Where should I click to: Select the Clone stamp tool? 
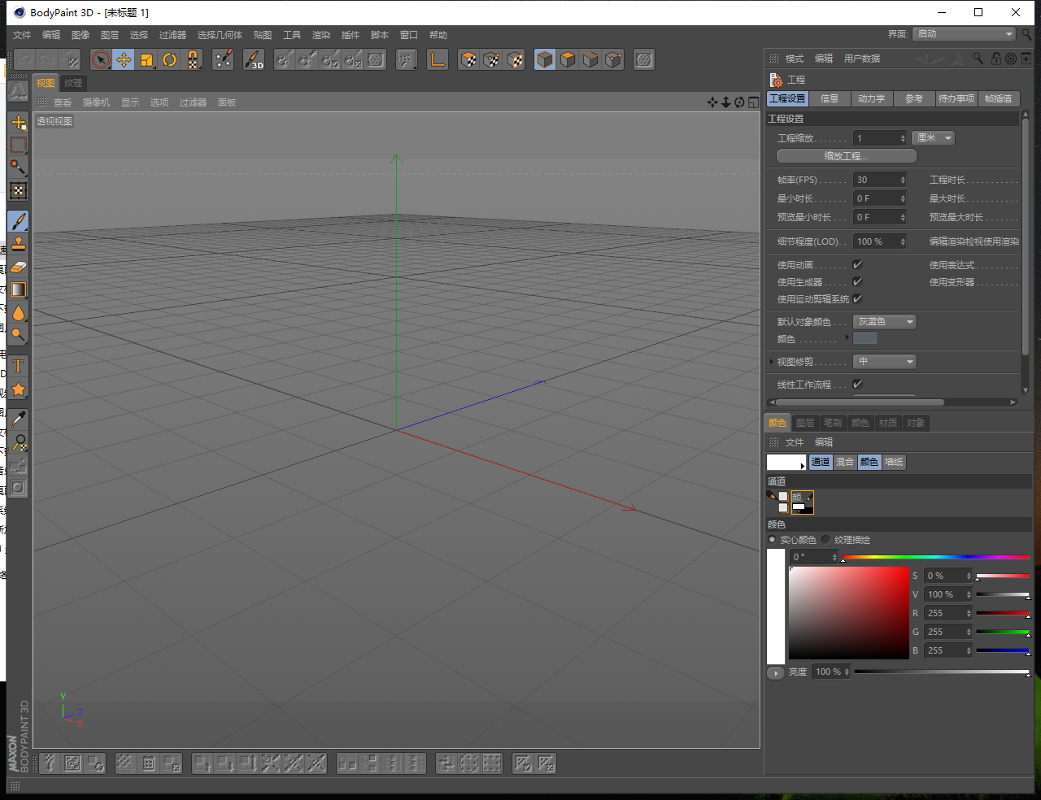click(x=19, y=244)
